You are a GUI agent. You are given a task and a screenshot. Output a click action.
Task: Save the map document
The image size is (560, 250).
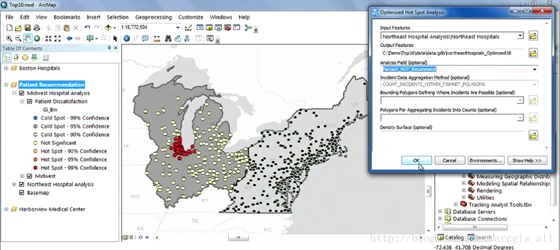(x=28, y=28)
